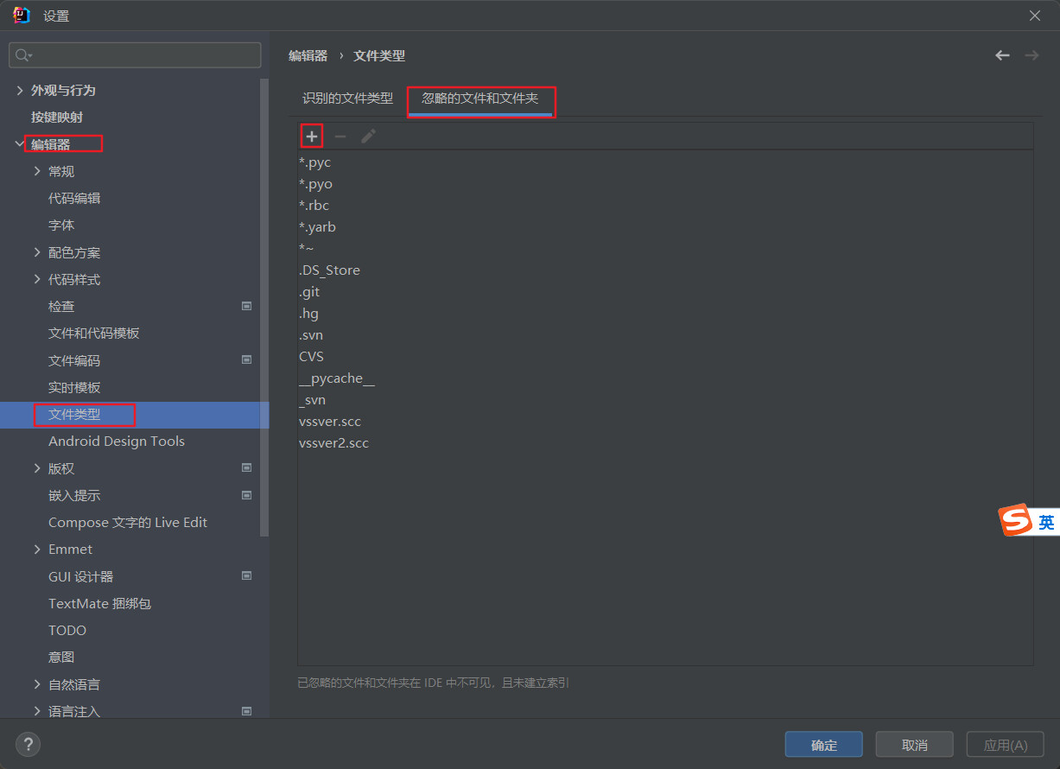This screenshot has height=769, width=1060.
Task: Click the settings search input field
Action: pos(135,55)
